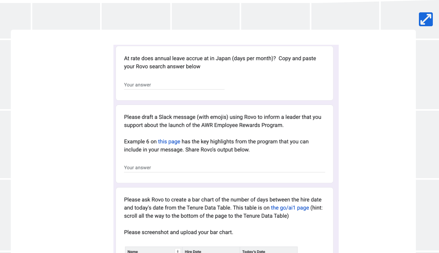Click the lavender border above the first question
Image resolution: width=439 pixels, height=253 pixels.
[x=226, y=45]
